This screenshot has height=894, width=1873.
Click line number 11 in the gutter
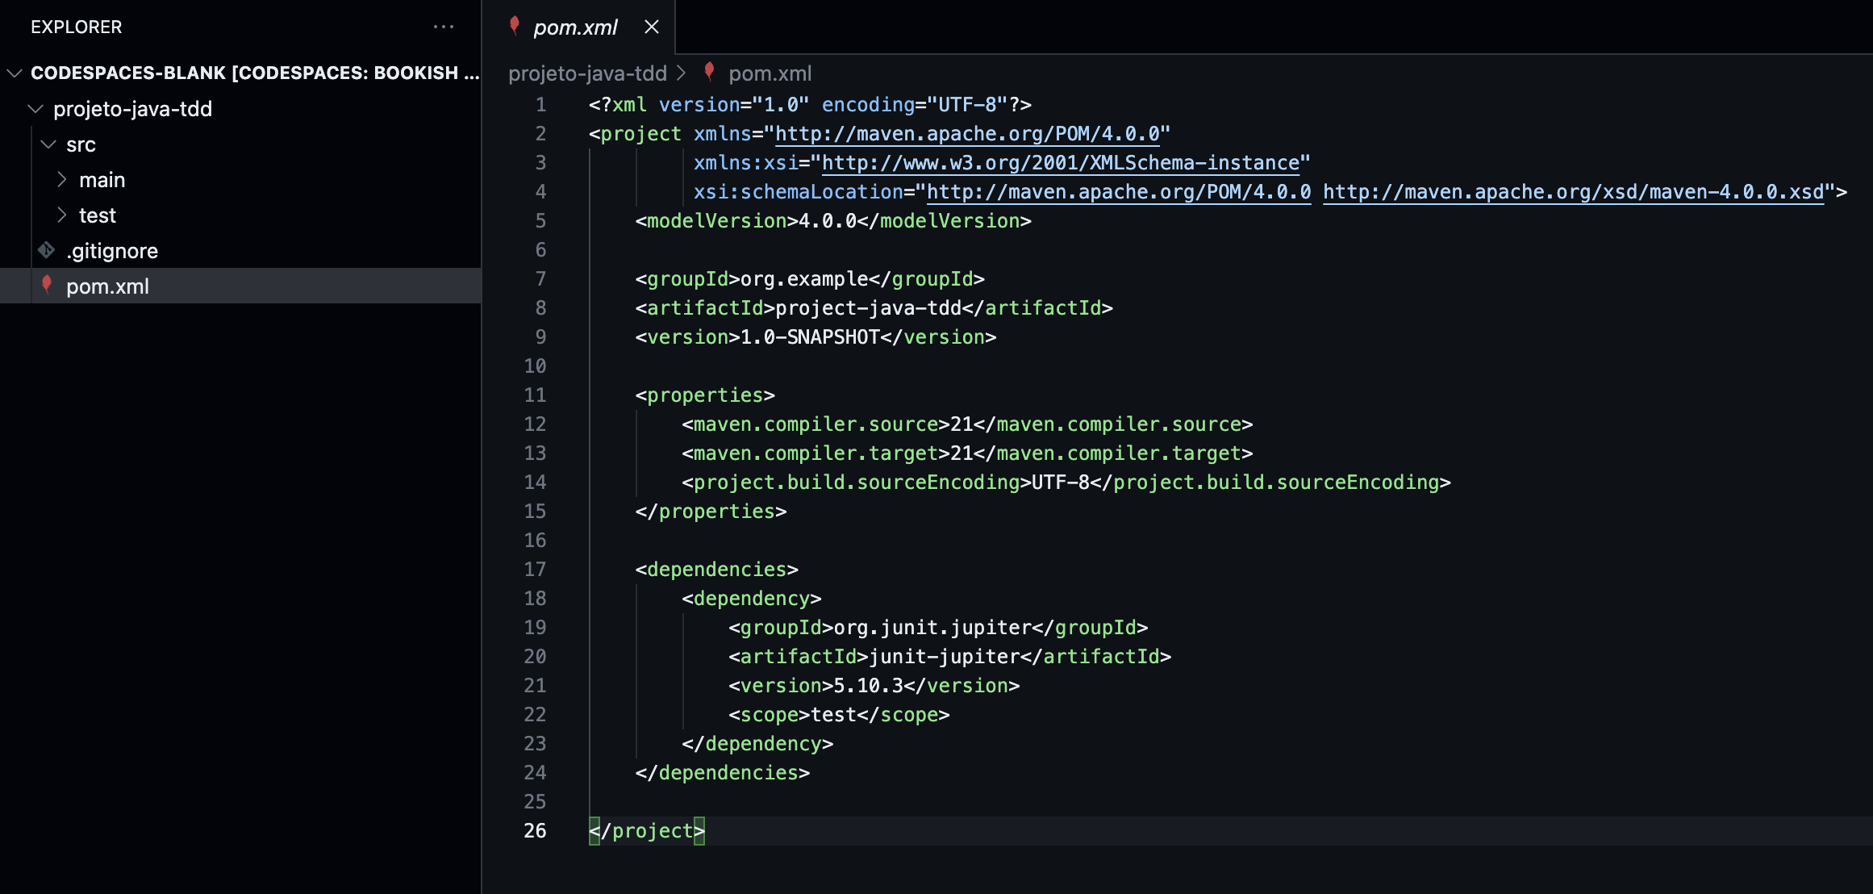pos(536,395)
